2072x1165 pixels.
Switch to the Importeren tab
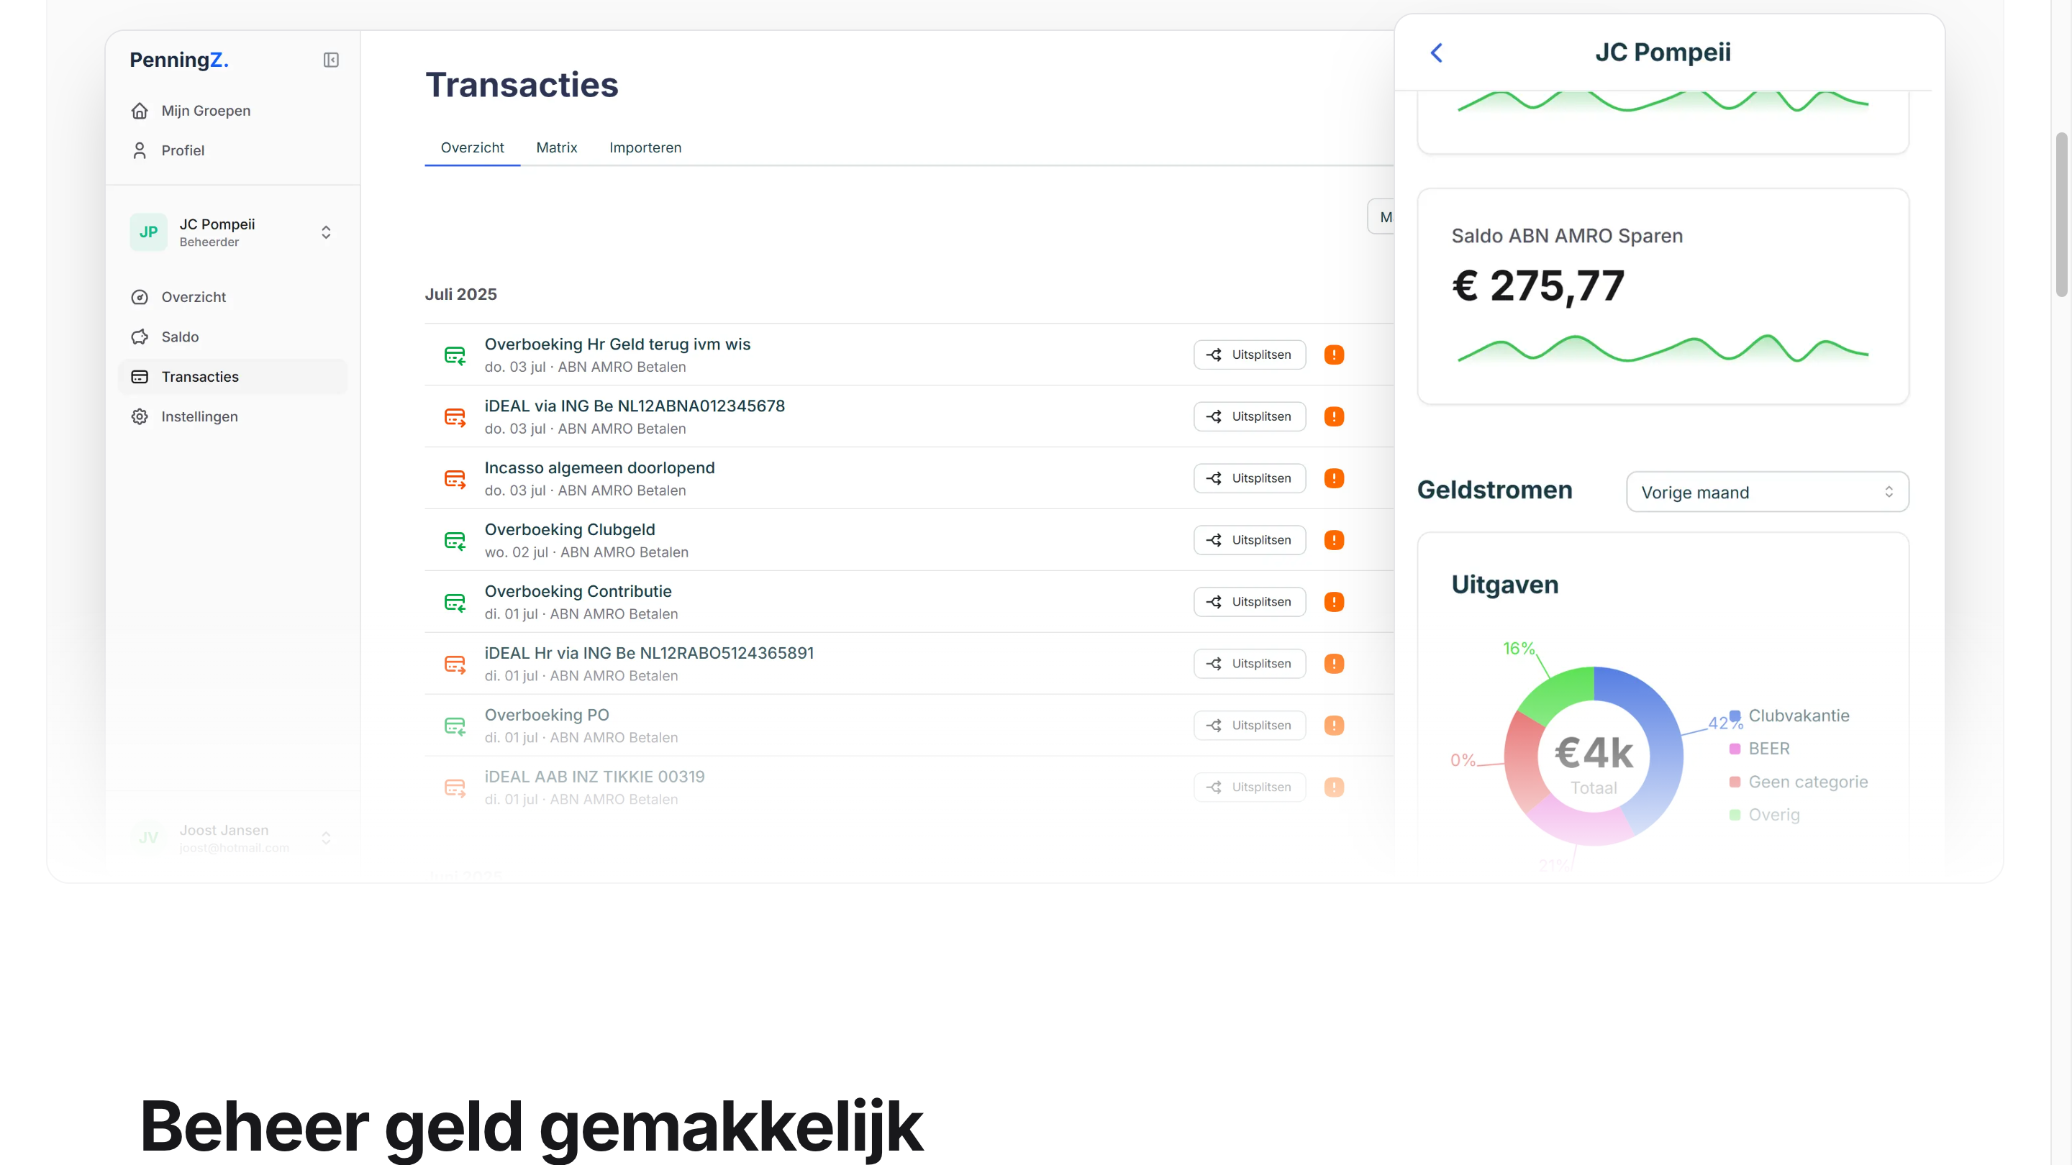click(645, 147)
